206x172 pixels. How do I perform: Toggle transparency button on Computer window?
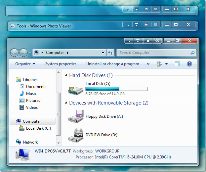pos(157,41)
